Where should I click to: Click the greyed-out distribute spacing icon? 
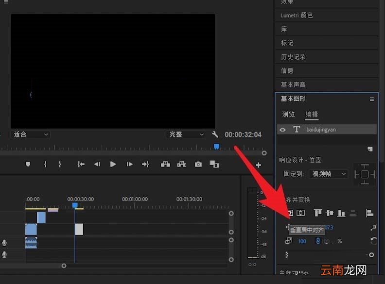tap(353, 213)
